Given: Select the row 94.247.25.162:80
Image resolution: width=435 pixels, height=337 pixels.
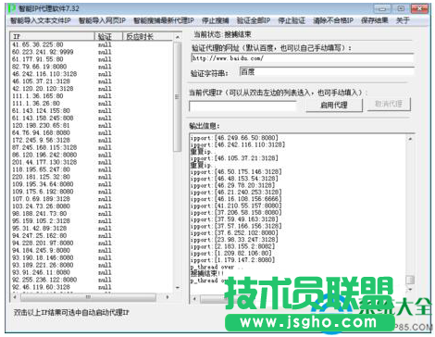Looking at the screenshot, I should click(39, 235).
